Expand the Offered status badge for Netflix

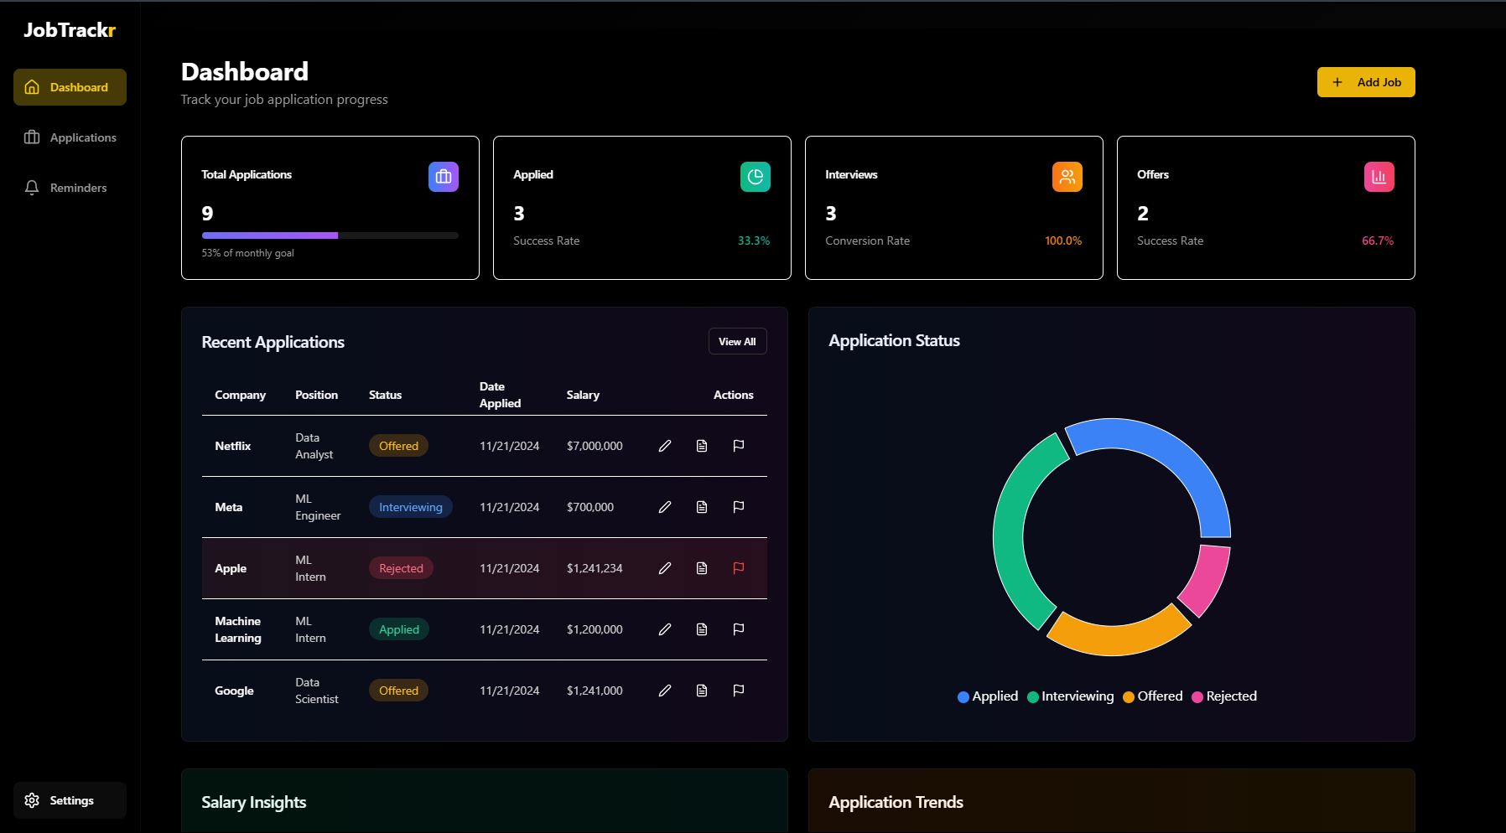pyautogui.click(x=398, y=446)
